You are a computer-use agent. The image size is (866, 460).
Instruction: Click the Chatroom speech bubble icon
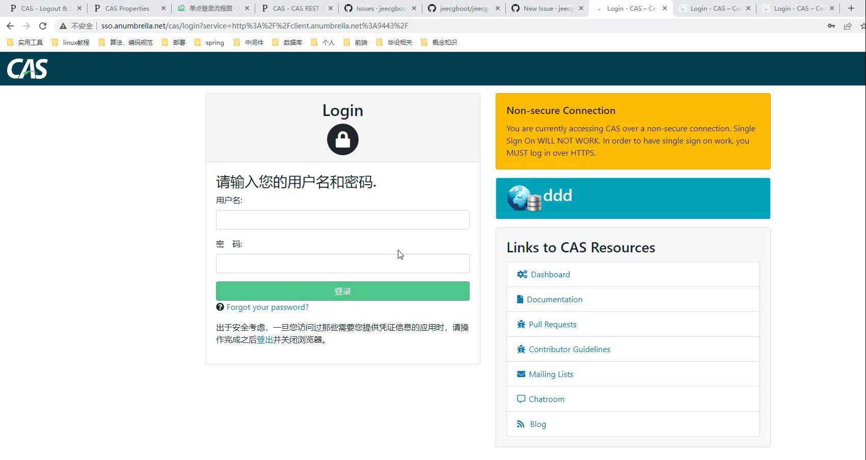click(x=521, y=399)
